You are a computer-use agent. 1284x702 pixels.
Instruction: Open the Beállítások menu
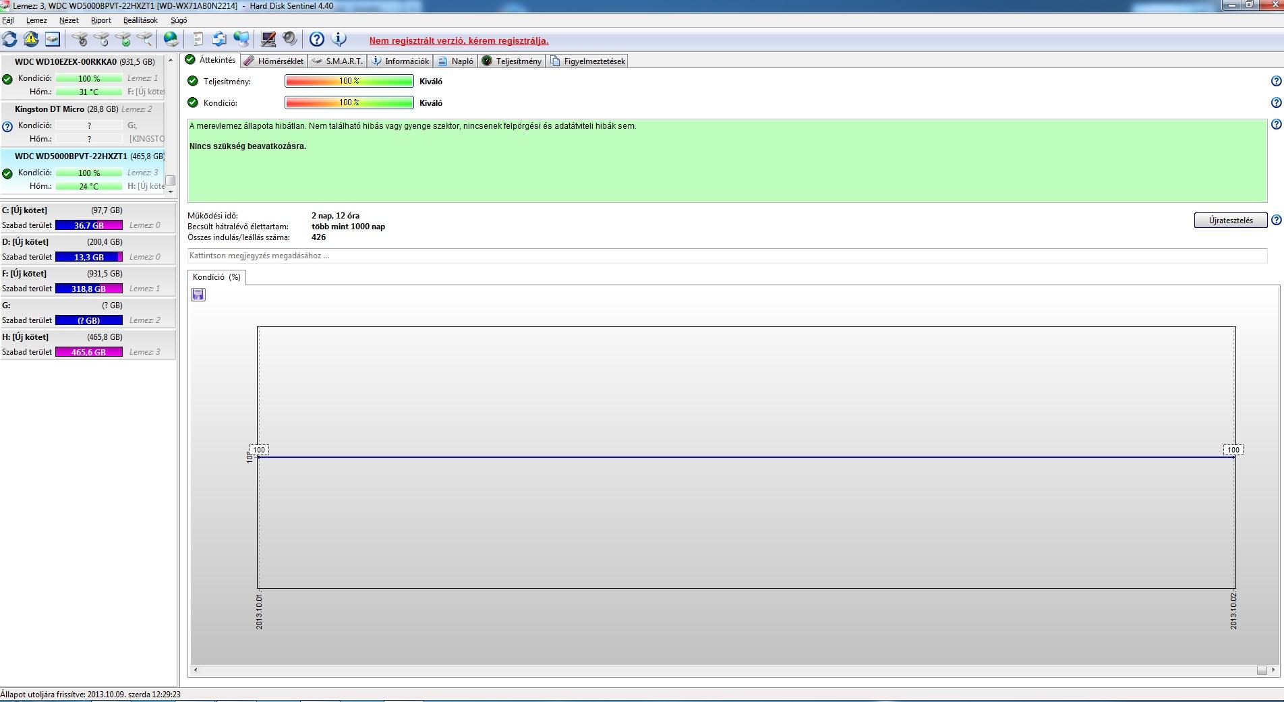pos(140,20)
